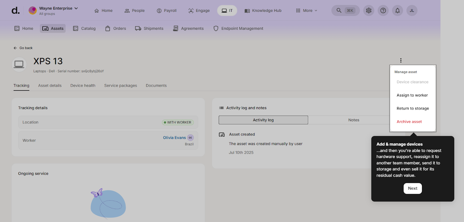Click the three-dot asset menu icon

(x=401, y=60)
